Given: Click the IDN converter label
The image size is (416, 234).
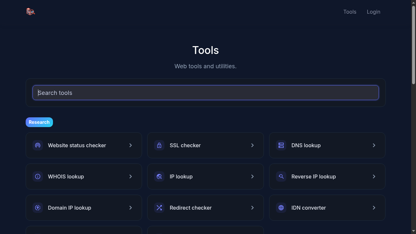Looking at the screenshot, I should (x=309, y=208).
